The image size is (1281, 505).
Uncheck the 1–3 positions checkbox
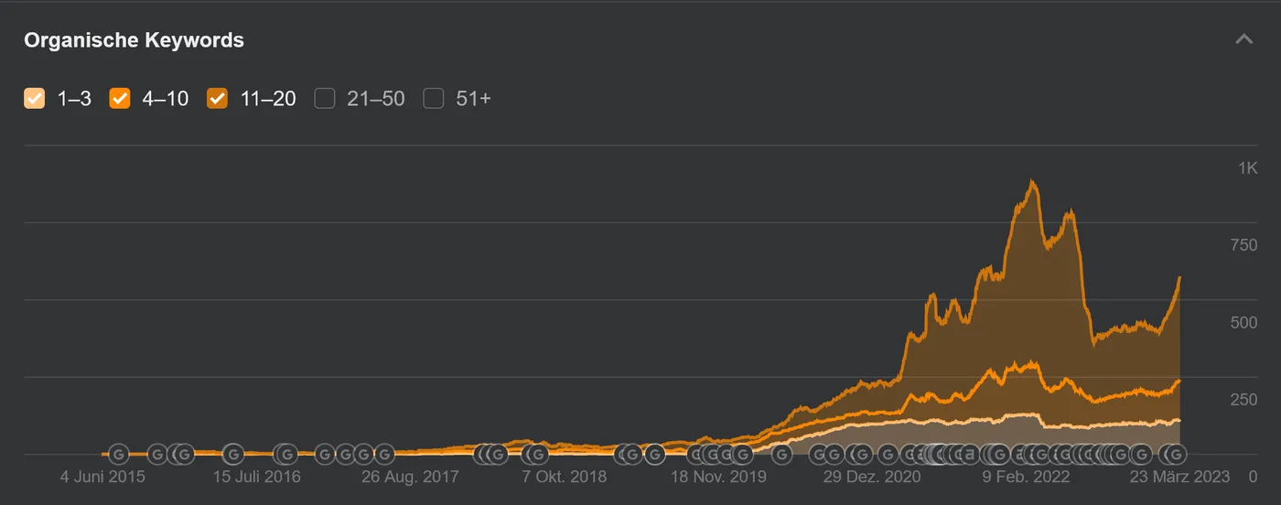point(34,98)
